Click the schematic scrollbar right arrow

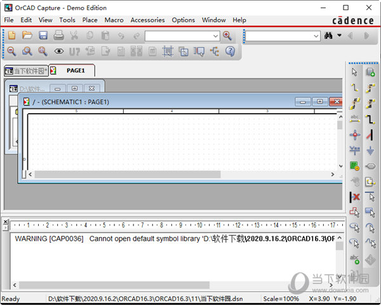point(332,174)
